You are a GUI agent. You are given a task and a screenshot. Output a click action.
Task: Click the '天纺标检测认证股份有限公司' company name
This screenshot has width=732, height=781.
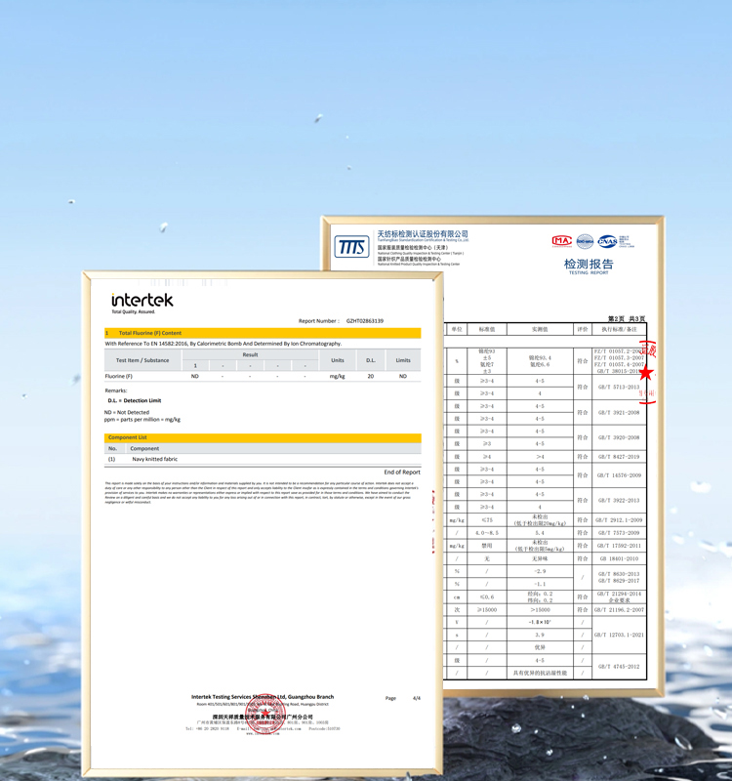pyautogui.click(x=423, y=233)
